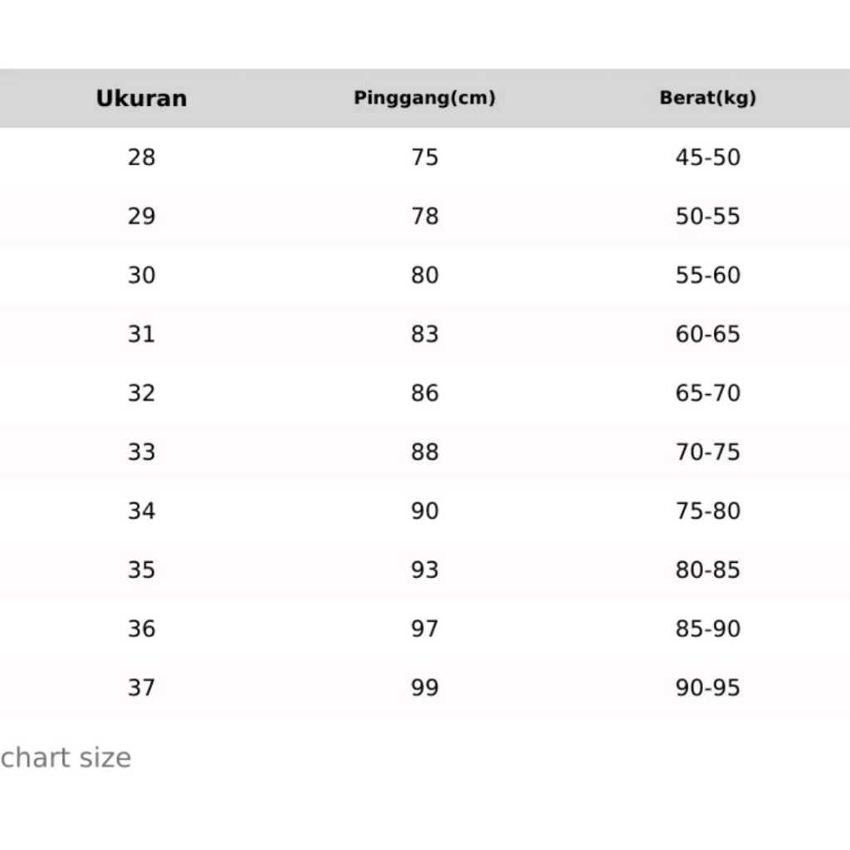The height and width of the screenshot is (850, 850).
Task: Click the 90-95 weight range cell
Action: coord(707,687)
